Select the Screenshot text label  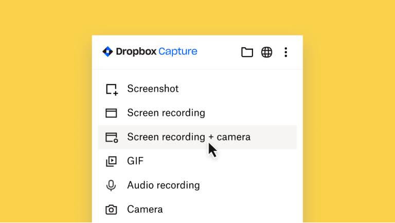[153, 89]
